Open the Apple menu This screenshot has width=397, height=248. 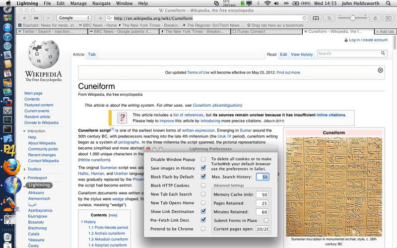[8, 3]
